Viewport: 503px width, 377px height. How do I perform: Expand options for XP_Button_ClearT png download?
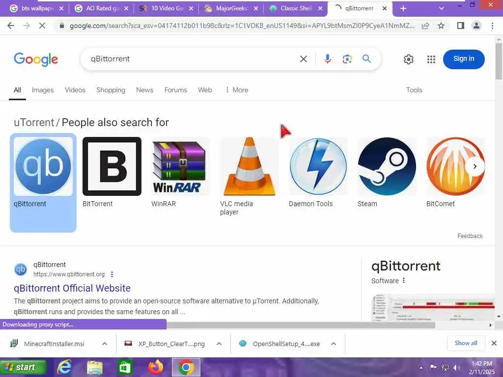coord(219,344)
